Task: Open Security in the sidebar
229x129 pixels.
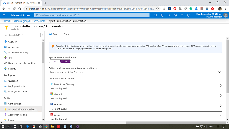Action: point(12,69)
